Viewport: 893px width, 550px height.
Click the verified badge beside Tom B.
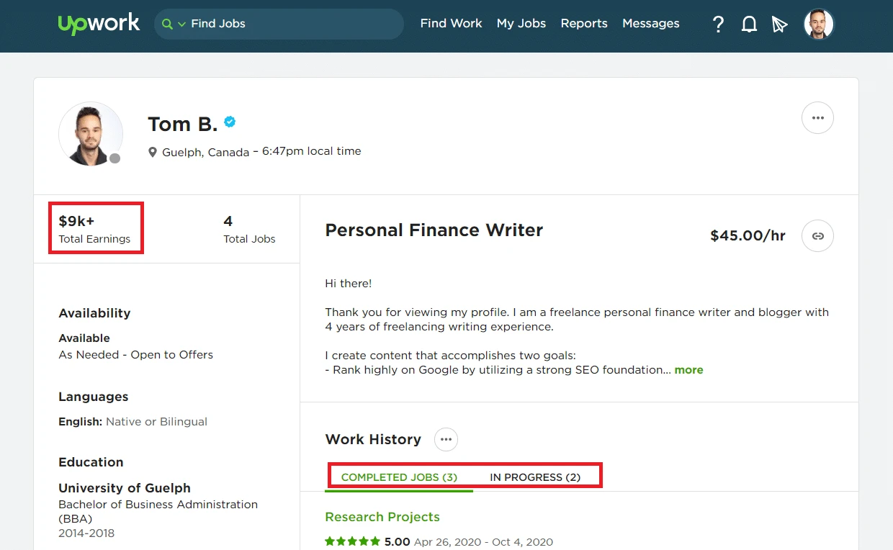230,122
